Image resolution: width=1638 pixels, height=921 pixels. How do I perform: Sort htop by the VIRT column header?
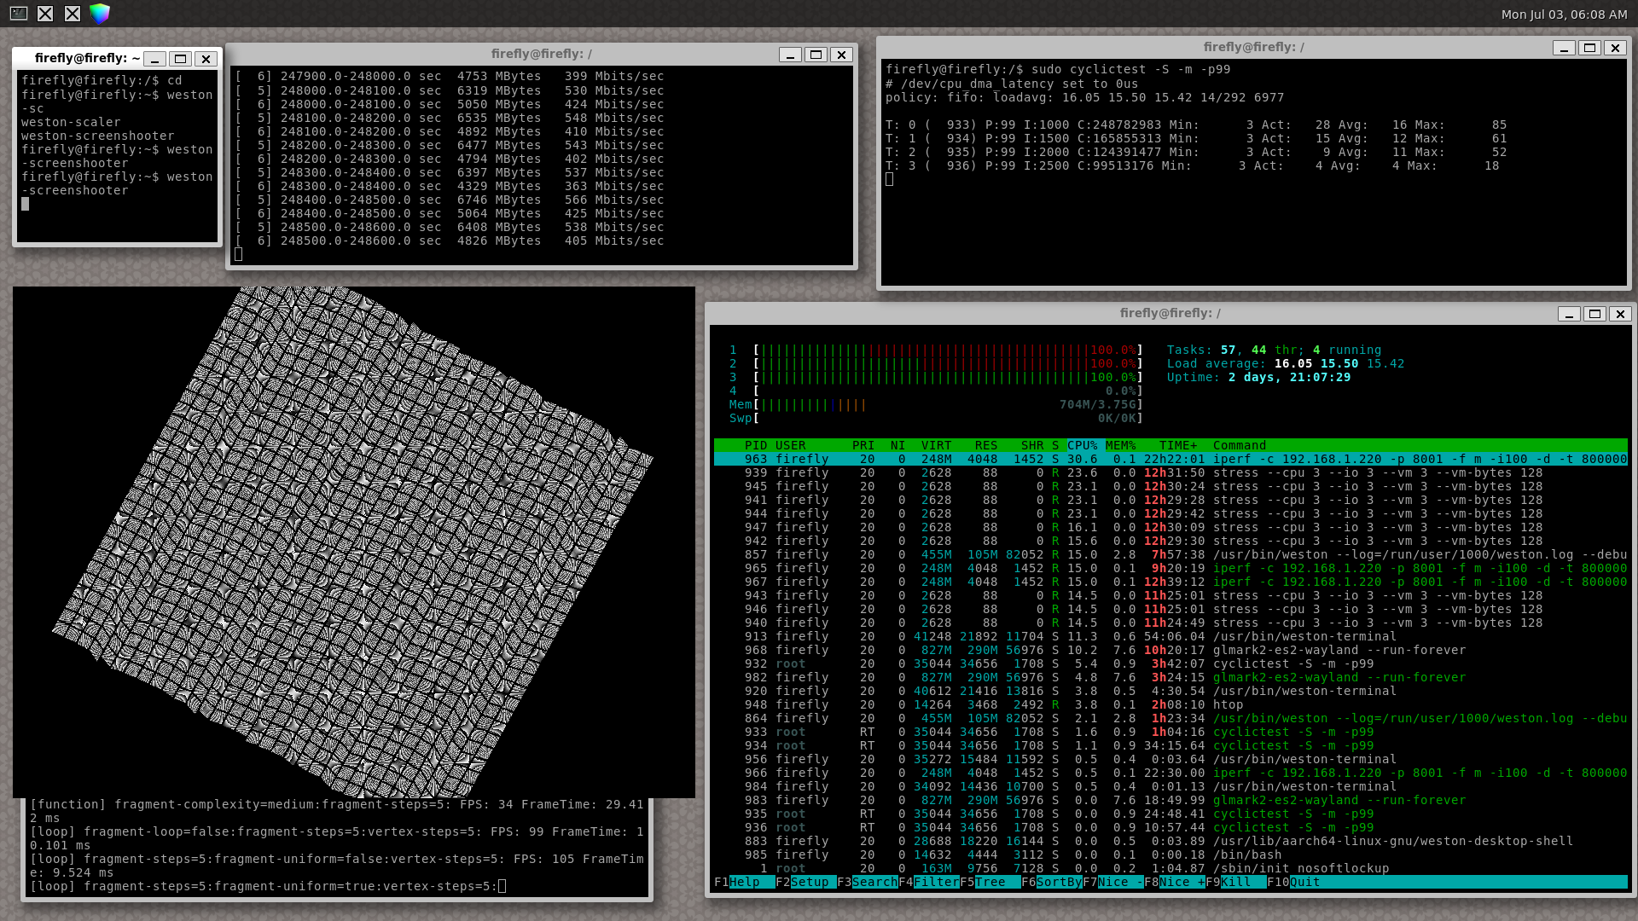coord(936,445)
